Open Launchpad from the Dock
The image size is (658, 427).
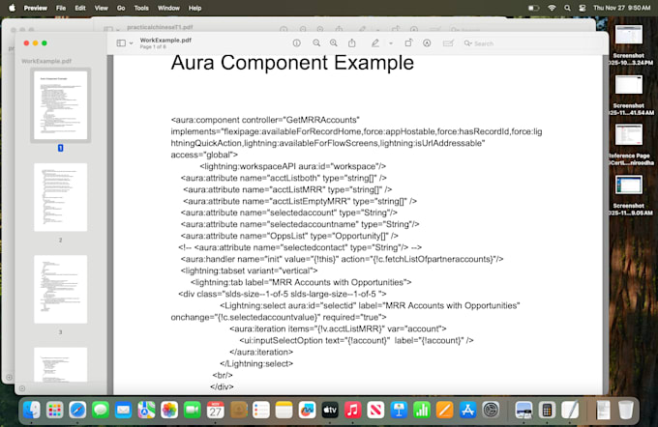[x=54, y=410]
